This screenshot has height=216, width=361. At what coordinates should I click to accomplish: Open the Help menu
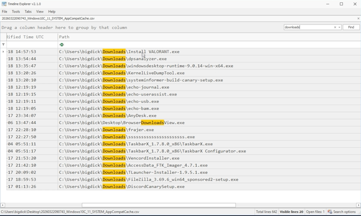click(52, 11)
